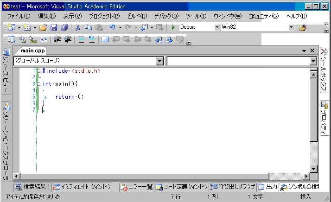
Task: Collapse the int main() code block
Action: (39, 84)
